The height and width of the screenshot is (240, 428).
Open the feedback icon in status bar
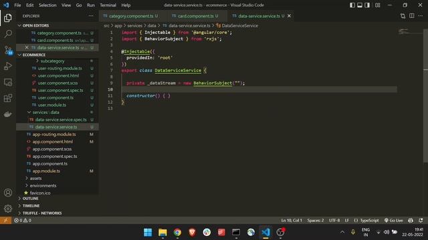tap(411, 221)
